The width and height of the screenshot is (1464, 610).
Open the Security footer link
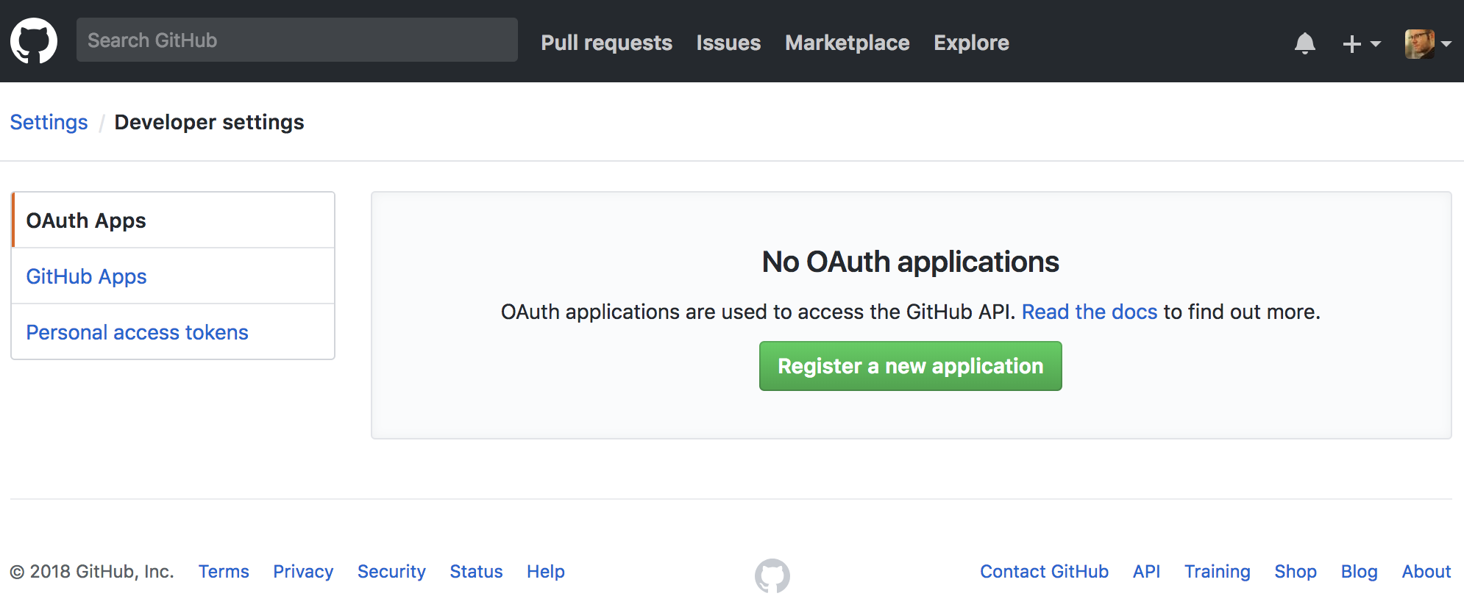[391, 572]
